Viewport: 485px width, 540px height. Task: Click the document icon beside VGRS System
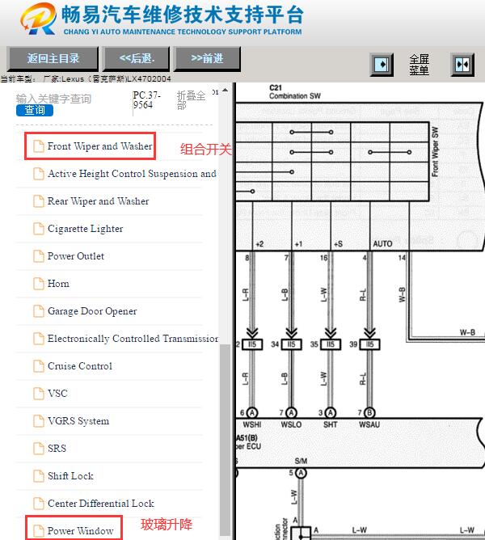pyautogui.click(x=39, y=421)
